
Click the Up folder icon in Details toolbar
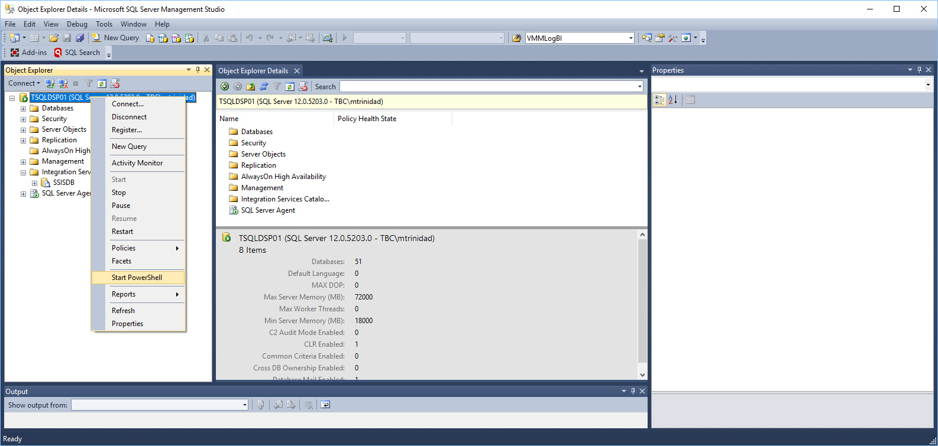tap(251, 87)
